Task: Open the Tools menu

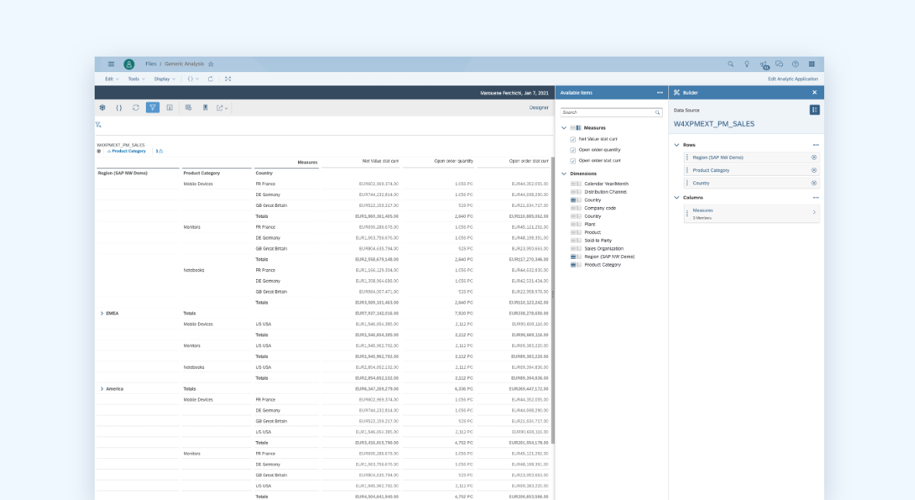Action: (x=136, y=79)
